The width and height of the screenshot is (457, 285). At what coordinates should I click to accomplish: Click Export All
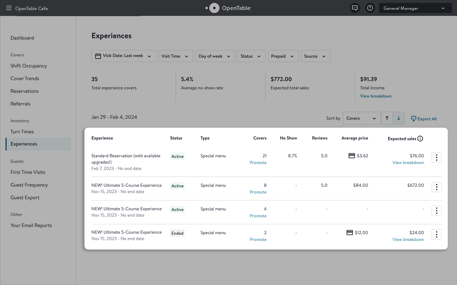[x=424, y=119]
